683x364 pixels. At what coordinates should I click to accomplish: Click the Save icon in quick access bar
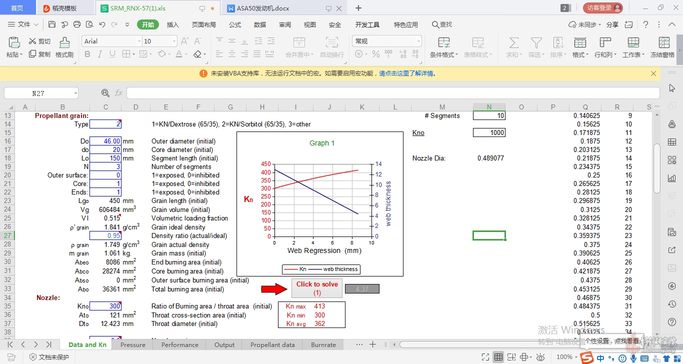[52, 24]
